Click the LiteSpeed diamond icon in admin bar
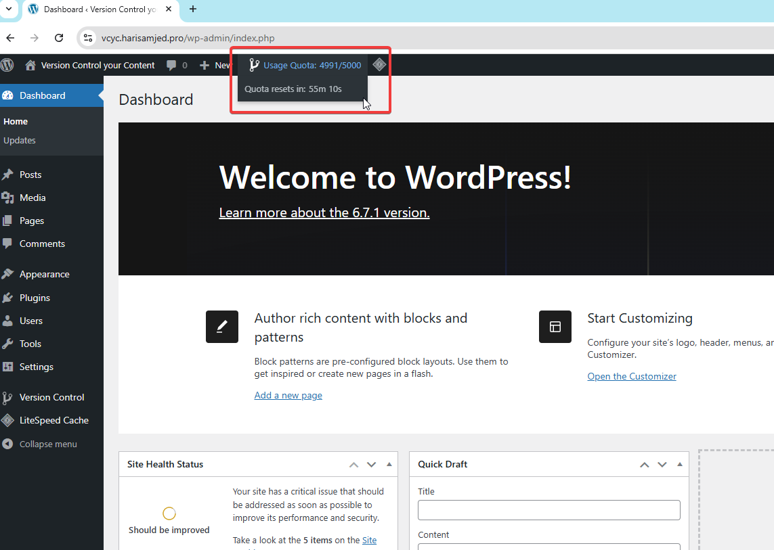This screenshot has width=774, height=550. click(379, 65)
